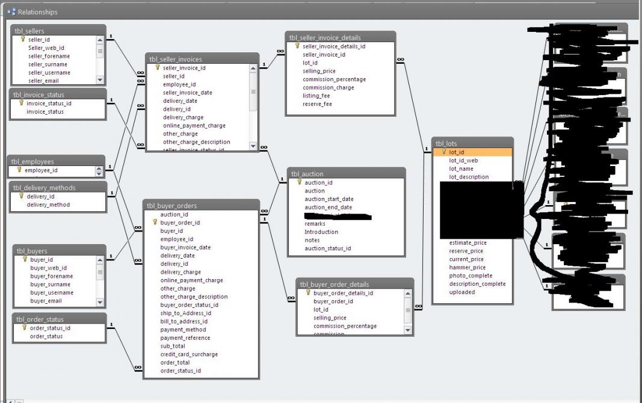Click the scrollbar thumb in tbl_buyers

point(100,272)
